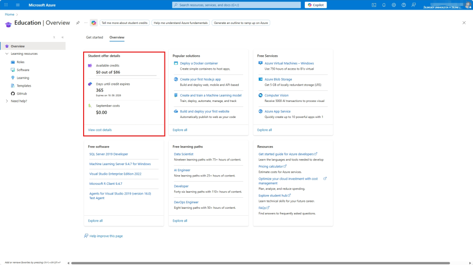Collapse the sidebar with double-chevron
This screenshot has width=473, height=265.
click(62, 37)
